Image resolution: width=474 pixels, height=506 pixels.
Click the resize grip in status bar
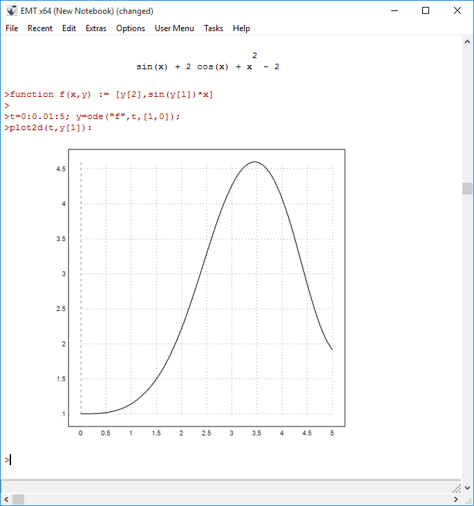point(456,488)
